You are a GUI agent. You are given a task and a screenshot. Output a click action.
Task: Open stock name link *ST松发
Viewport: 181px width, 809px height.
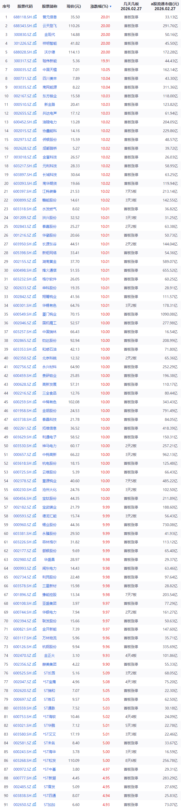point(50,760)
